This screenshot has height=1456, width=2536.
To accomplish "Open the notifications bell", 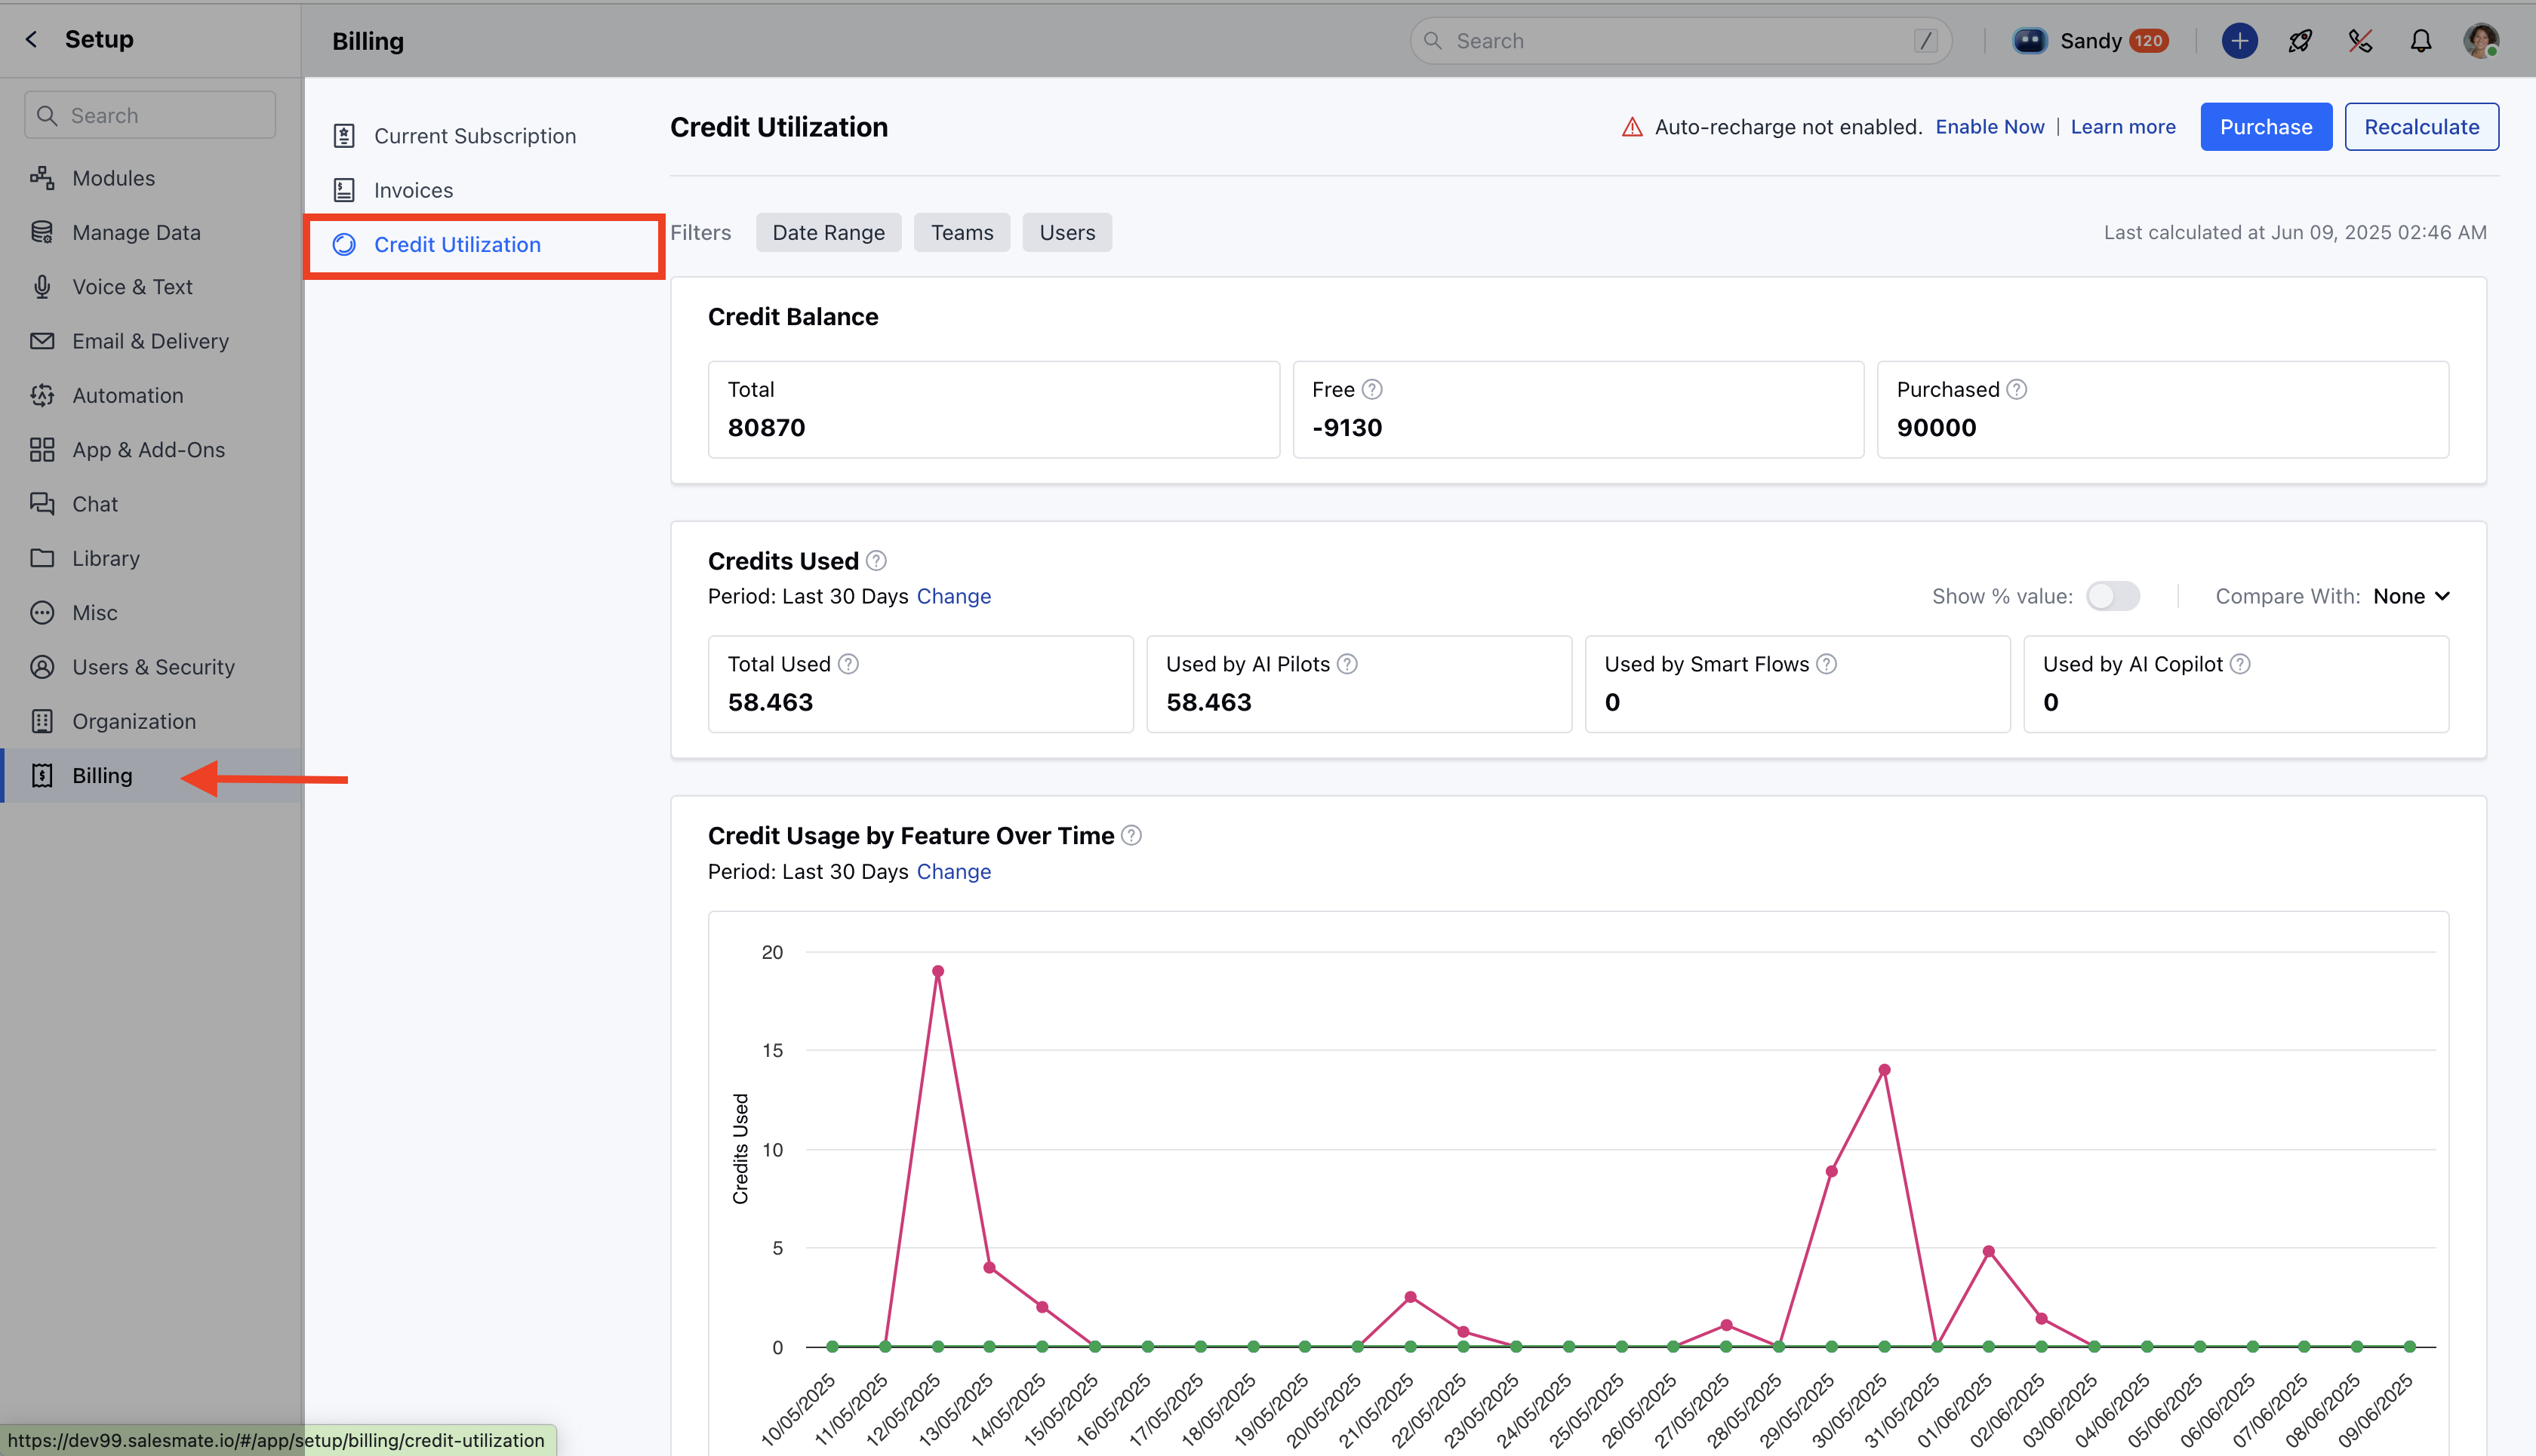I will pyautogui.click(x=2421, y=41).
